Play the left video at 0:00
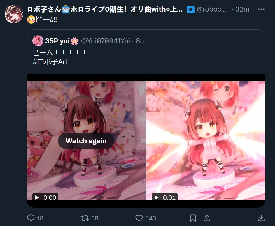275x226 pixels. pyautogui.click(x=45, y=197)
